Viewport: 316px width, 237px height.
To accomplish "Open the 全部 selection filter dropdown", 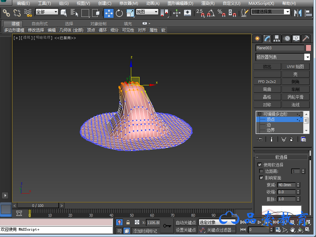I will point(47,12).
